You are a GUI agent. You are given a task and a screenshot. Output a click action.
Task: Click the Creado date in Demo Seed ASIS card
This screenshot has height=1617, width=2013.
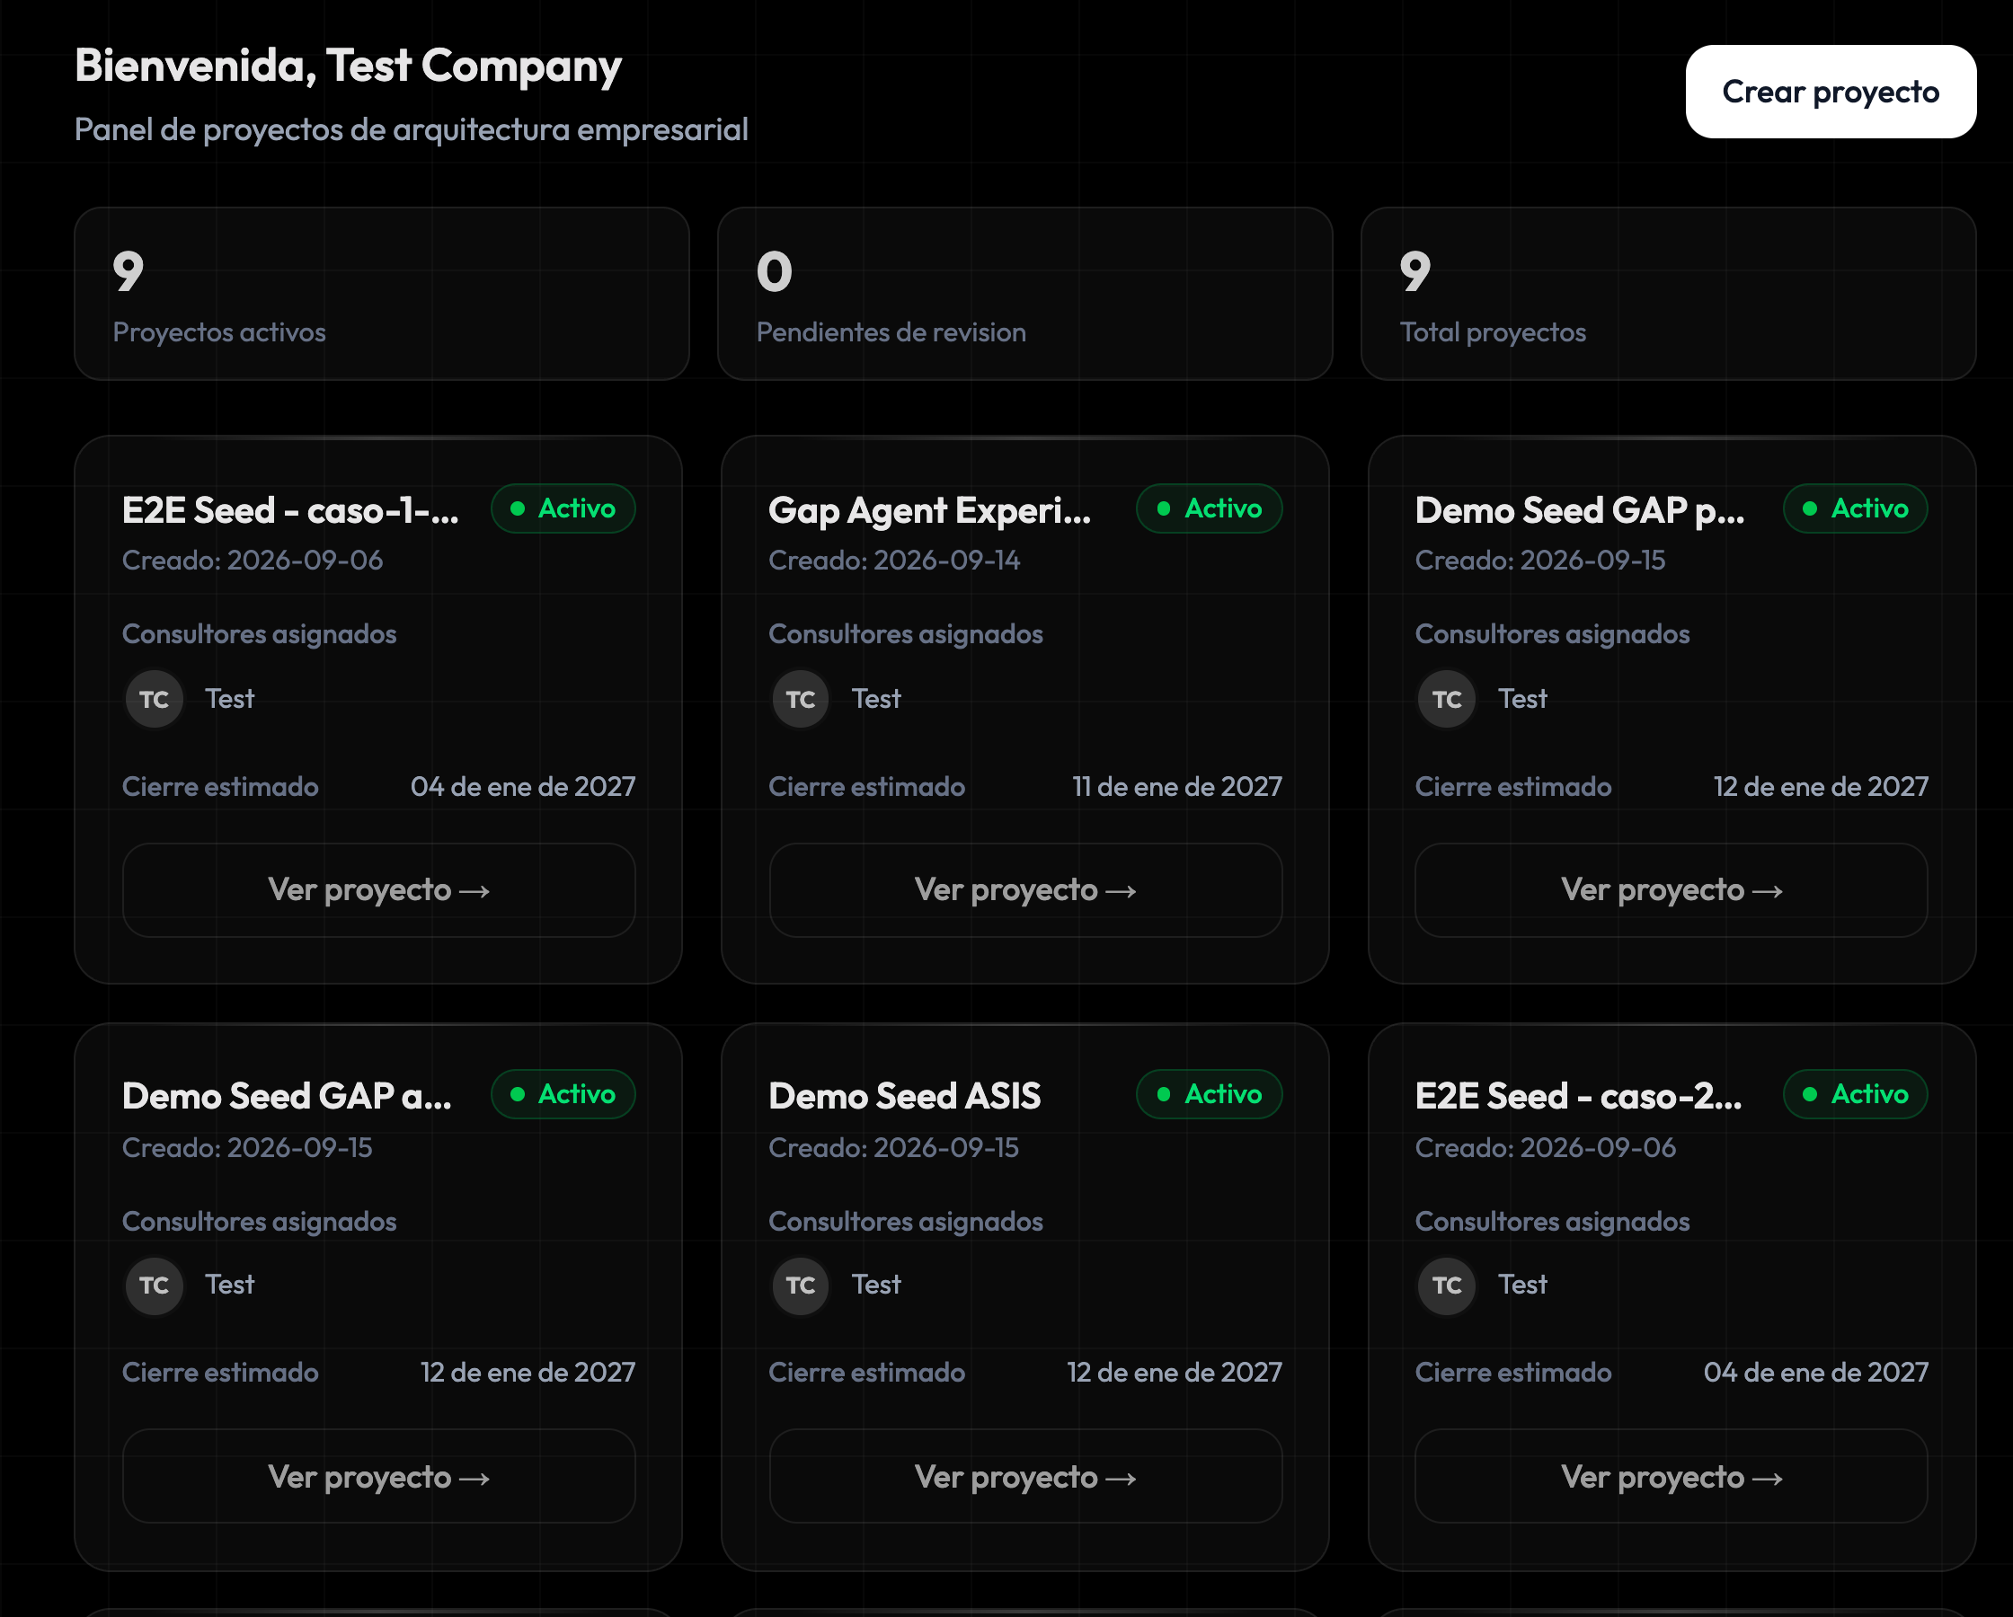(893, 1147)
